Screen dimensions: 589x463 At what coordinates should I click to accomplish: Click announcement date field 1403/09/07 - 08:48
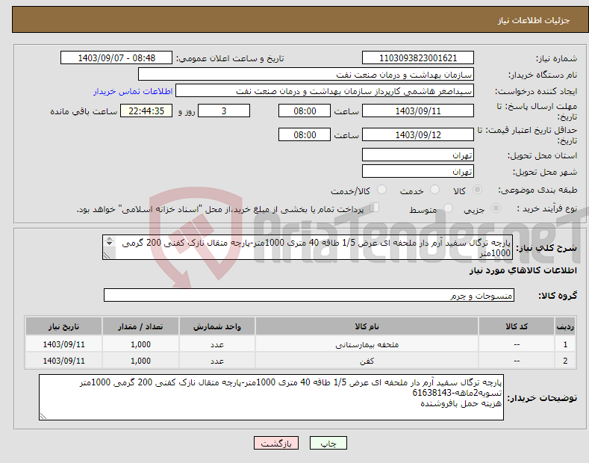coord(116,58)
